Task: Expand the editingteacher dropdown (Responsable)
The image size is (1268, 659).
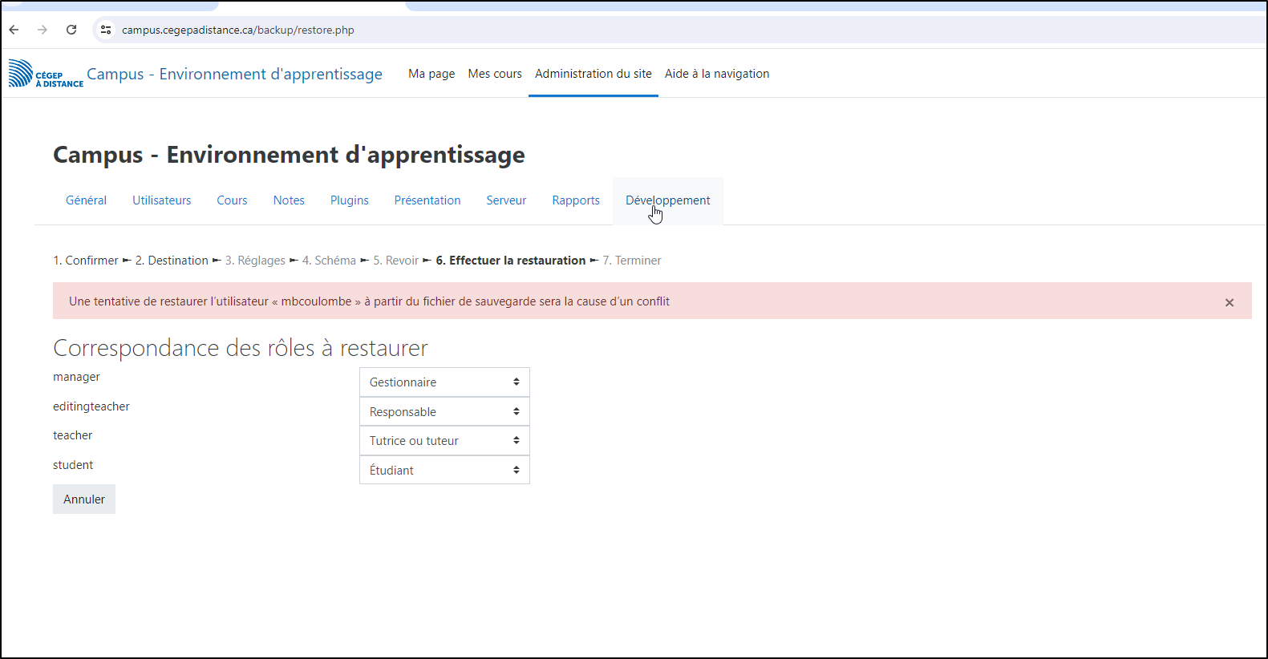Action: (444, 412)
